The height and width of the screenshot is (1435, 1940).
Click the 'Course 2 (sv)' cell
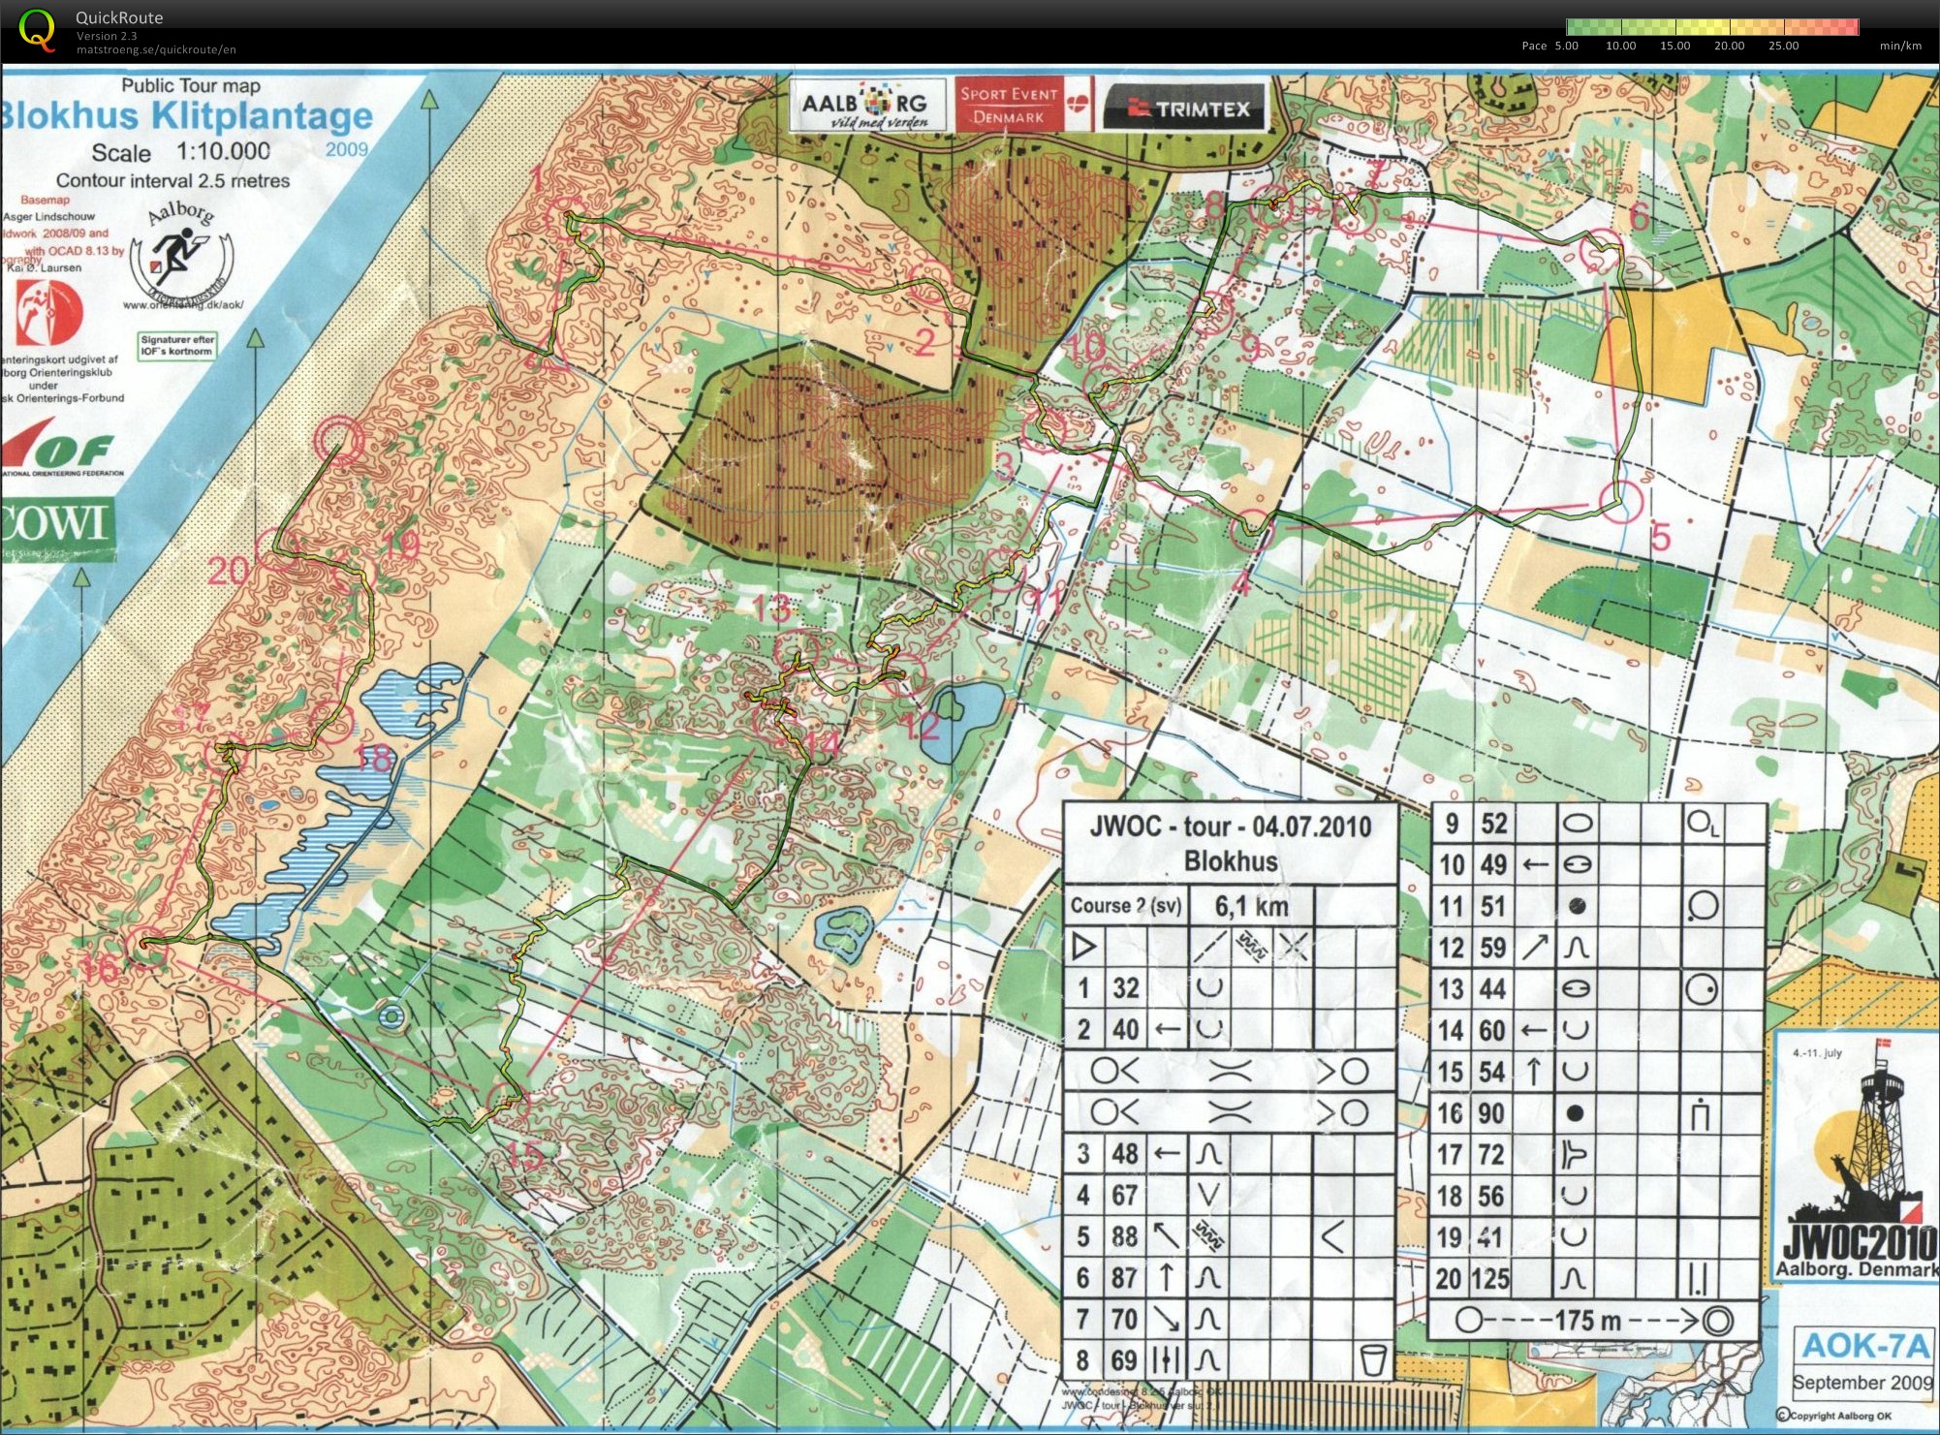[1126, 905]
